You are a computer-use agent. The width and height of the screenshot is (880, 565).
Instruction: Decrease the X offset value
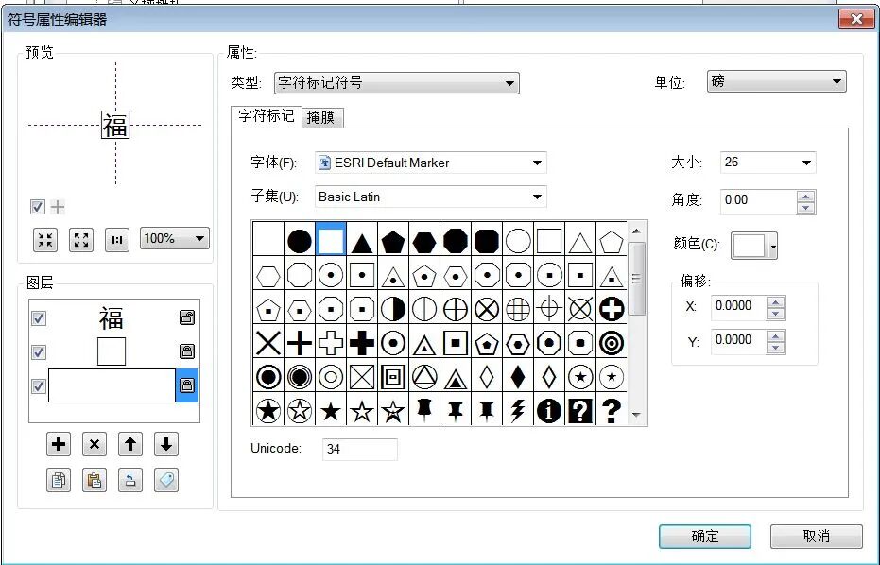point(776,314)
